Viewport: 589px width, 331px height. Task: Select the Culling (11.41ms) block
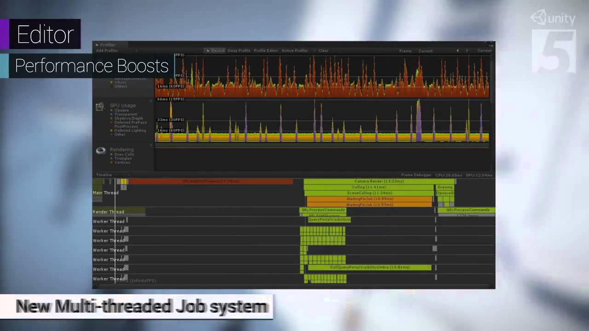(369, 187)
